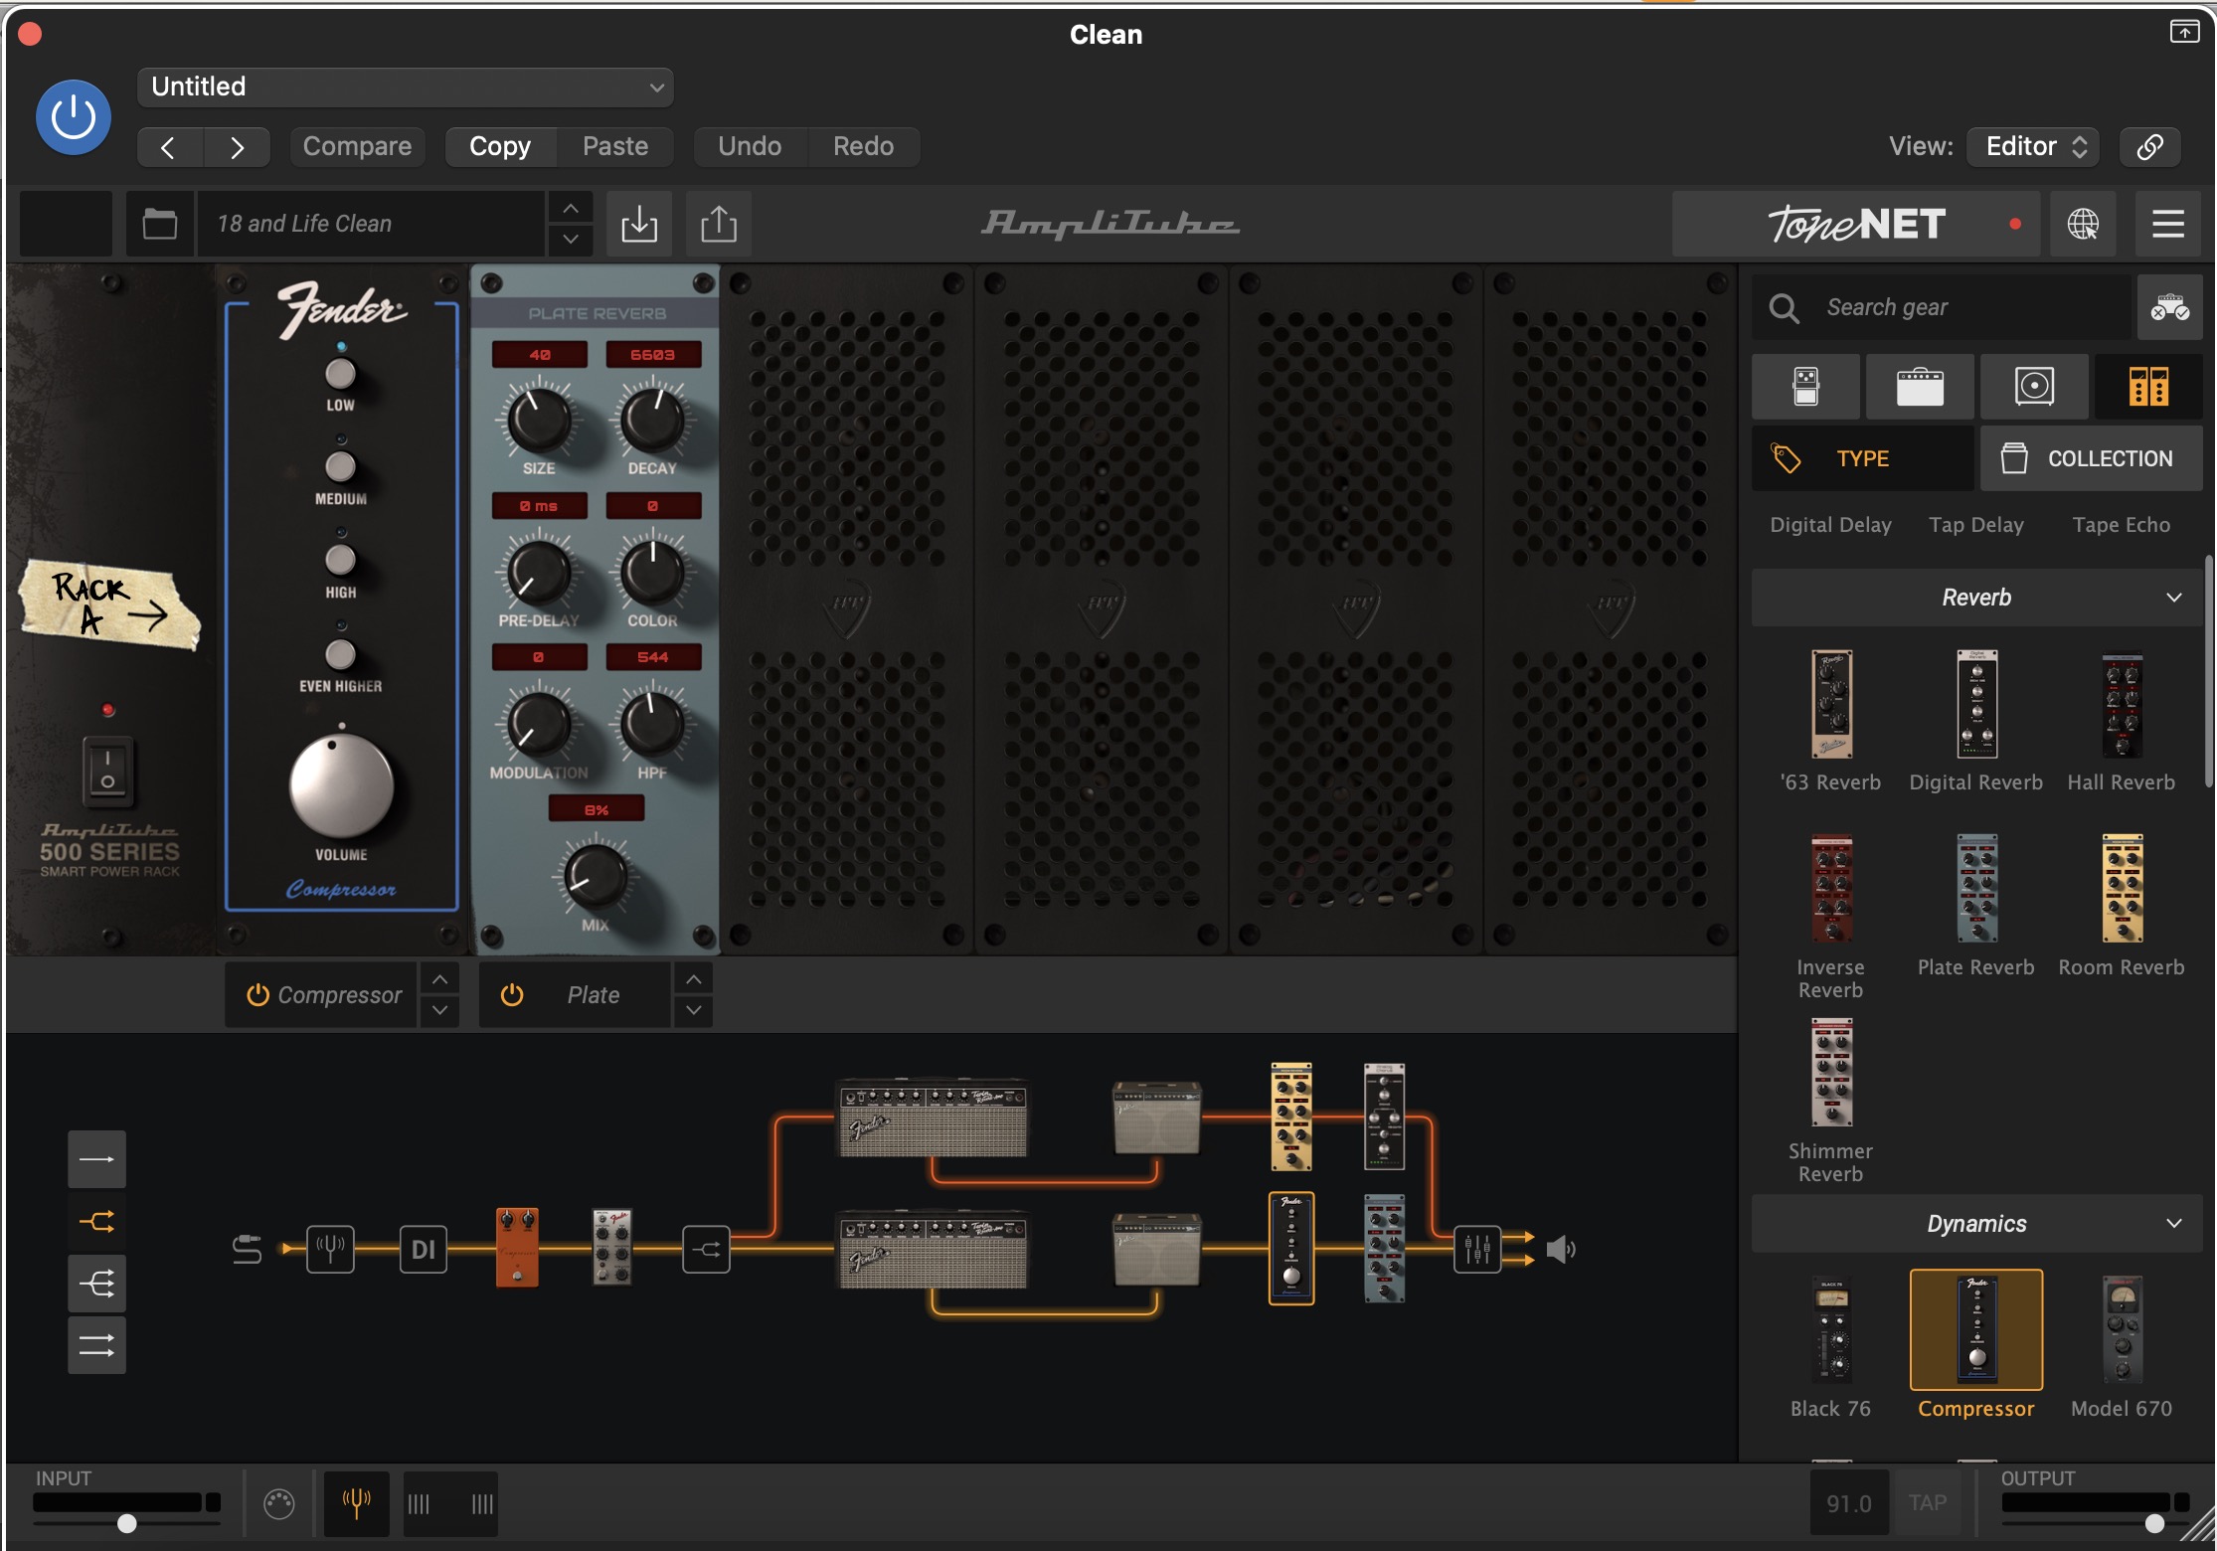Viewport: 2217px width, 1551px height.
Task: Select the split dual-path routing icon
Action: pyautogui.click(x=96, y=1221)
